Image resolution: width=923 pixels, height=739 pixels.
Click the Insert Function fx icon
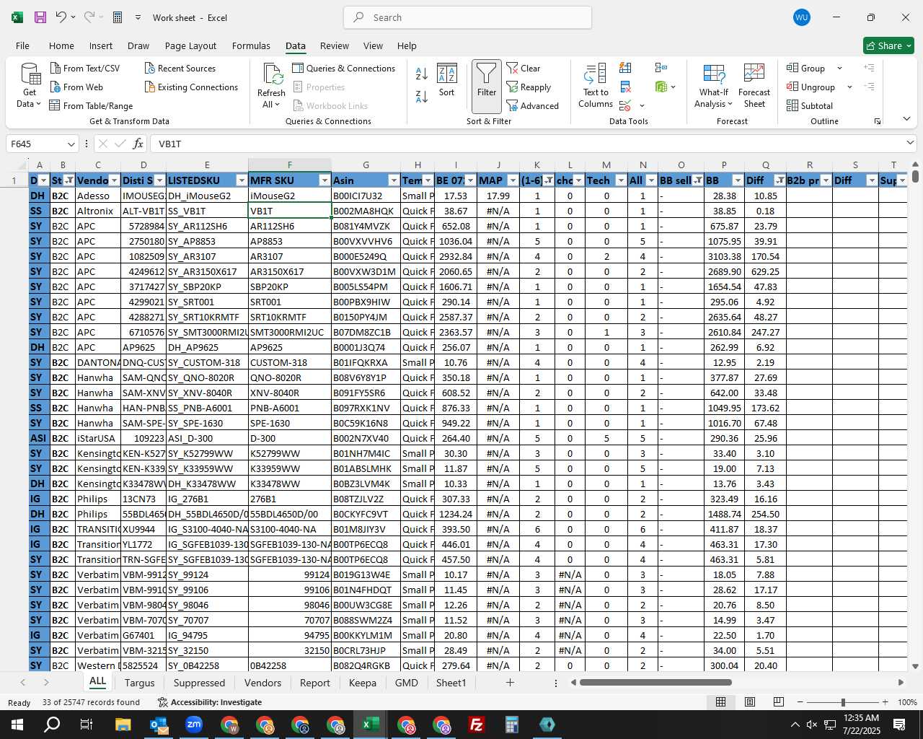click(138, 144)
